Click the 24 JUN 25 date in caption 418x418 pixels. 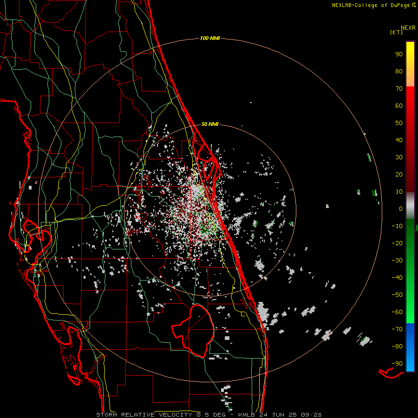pos(278,415)
